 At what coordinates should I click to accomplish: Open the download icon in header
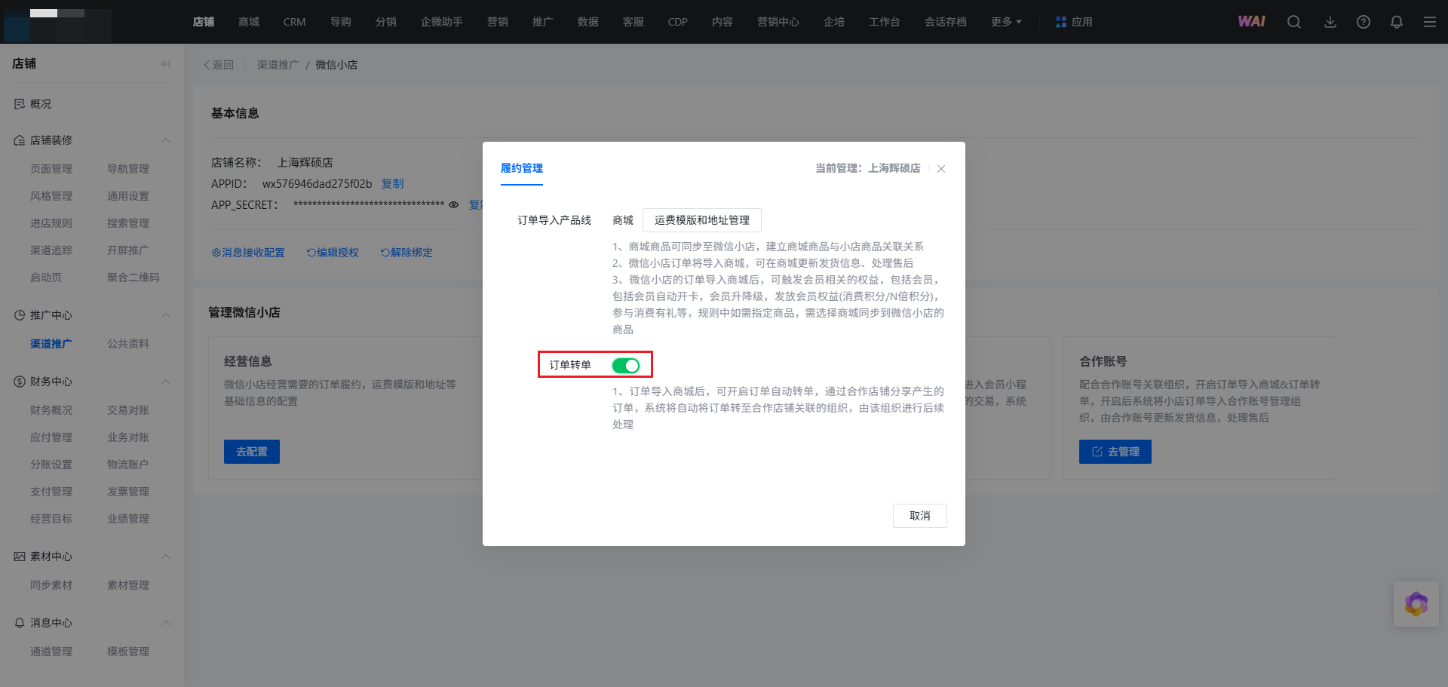coord(1330,22)
